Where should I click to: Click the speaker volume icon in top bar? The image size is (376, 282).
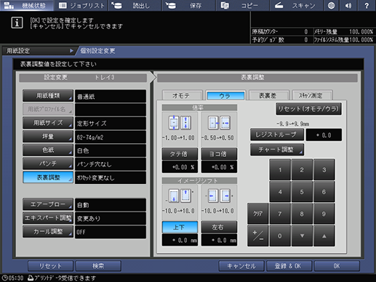pyautogui.click(x=348, y=5)
